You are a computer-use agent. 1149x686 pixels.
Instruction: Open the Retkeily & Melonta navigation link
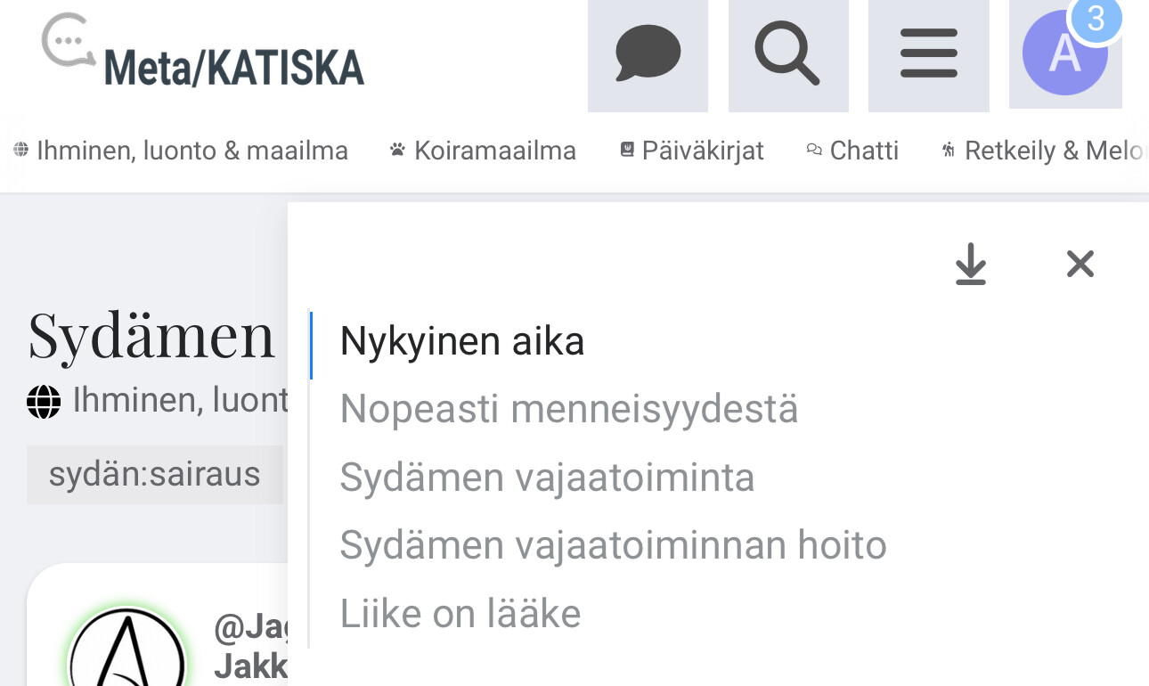[1044, 151]
